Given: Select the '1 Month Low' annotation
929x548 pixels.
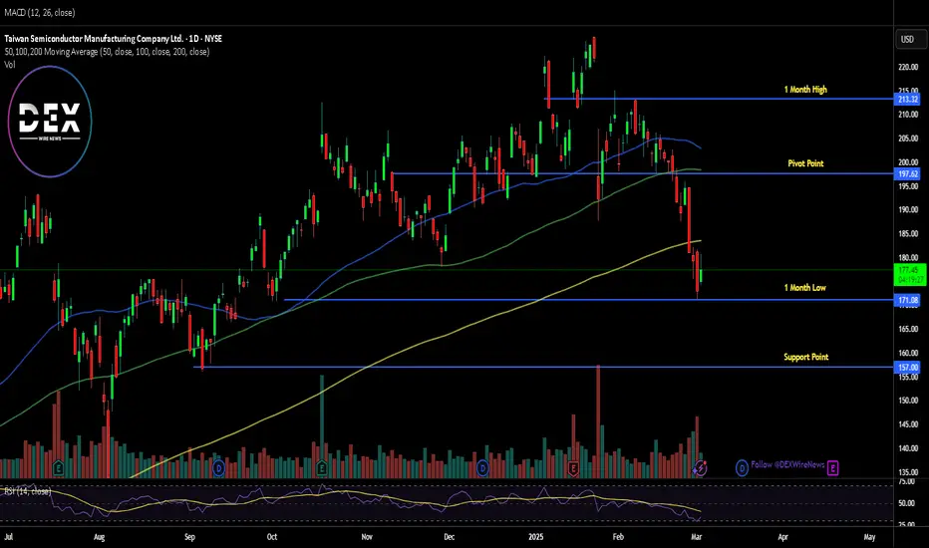Looking at the screenshot, I should click(x=804, y=288).
